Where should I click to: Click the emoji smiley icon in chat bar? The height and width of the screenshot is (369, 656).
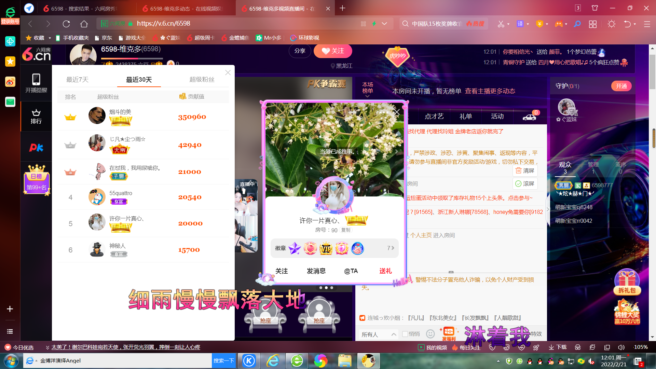[430, 334]
